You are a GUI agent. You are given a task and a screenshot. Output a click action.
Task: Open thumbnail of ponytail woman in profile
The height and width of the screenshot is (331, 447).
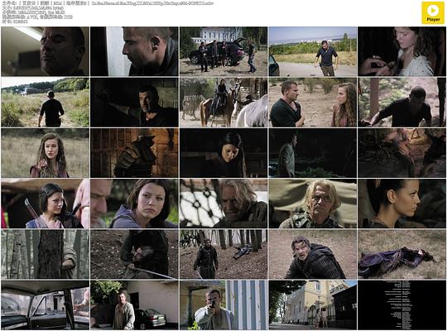401,204
